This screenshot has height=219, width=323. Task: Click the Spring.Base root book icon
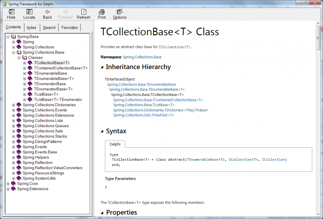tap(13, 36)
